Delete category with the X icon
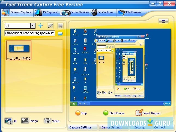The height and width of the screenshot is (132, 176). 60,26
